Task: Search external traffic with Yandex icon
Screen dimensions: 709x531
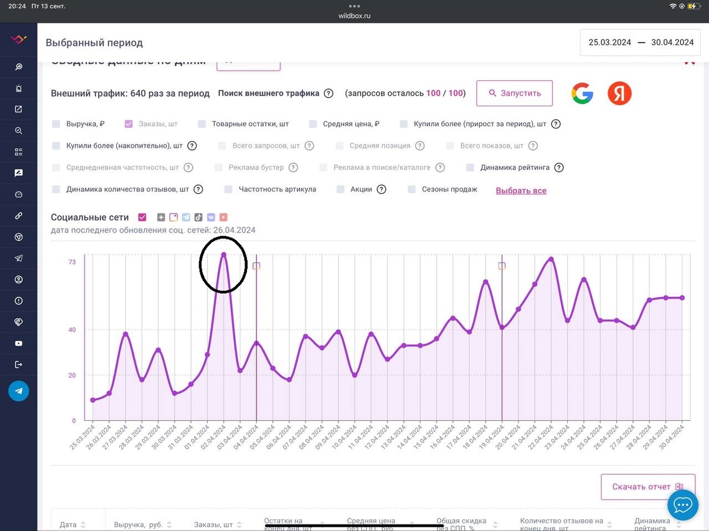Action: pos(620,93)
